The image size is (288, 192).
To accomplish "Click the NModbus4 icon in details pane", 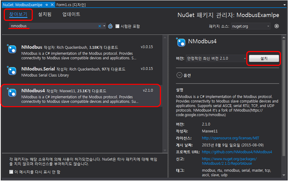I will point(181,42).
